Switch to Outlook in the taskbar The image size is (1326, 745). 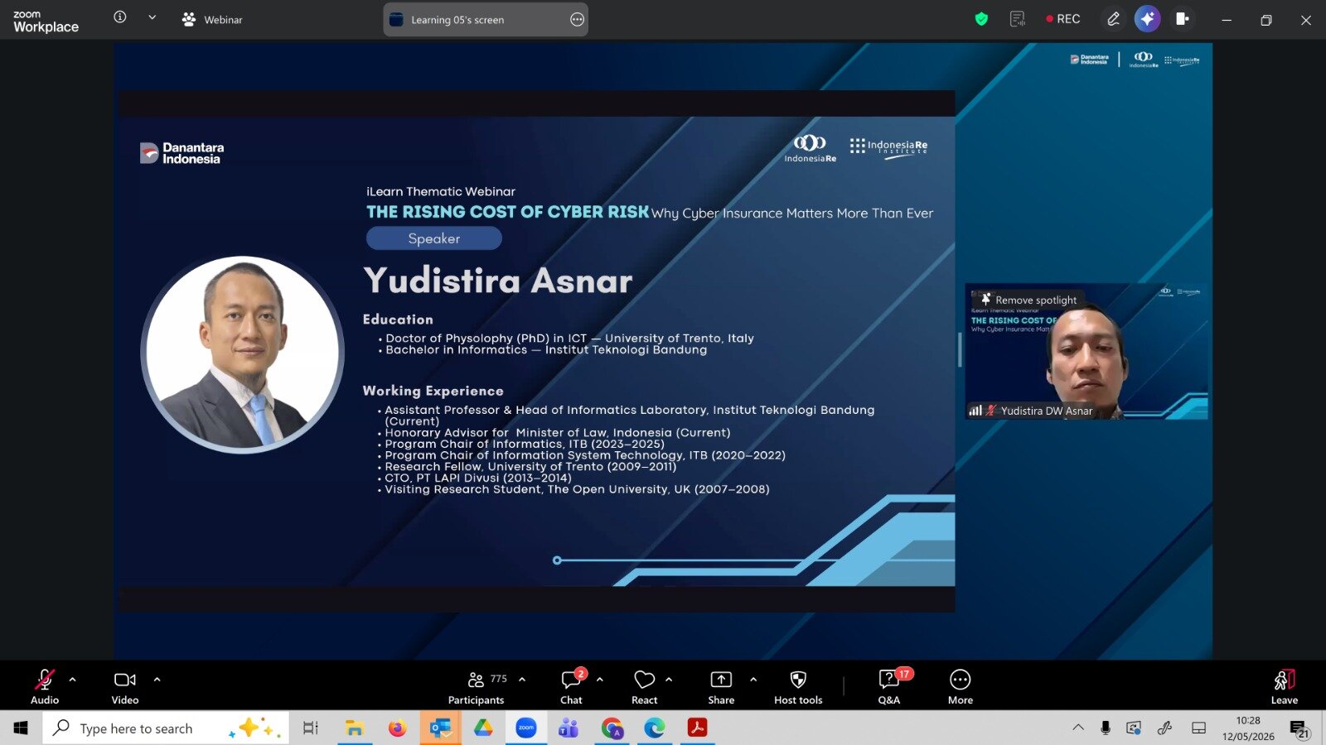coord(440,728)
